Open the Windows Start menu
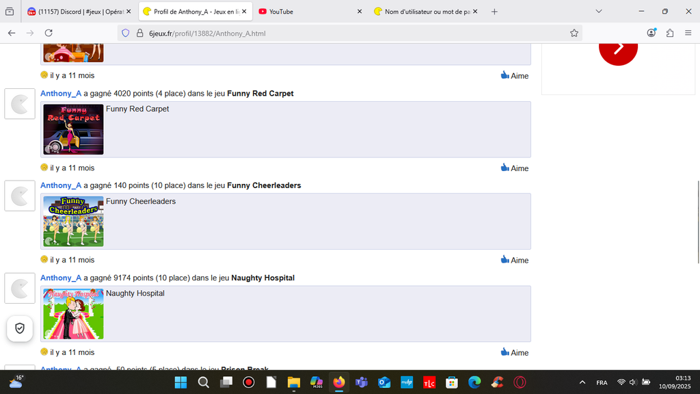Screen dimensions: 700x394 coord(180,382)
